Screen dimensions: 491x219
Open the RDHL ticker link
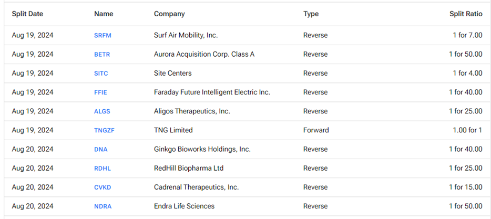point(103,169)
